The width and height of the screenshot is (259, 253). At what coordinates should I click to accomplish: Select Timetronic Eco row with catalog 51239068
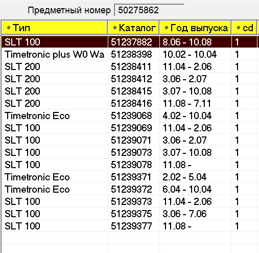[x=129, y=116]
